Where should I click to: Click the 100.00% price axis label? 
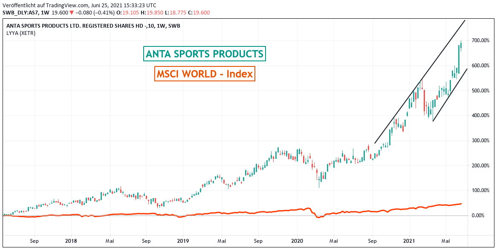click(480, 190)
